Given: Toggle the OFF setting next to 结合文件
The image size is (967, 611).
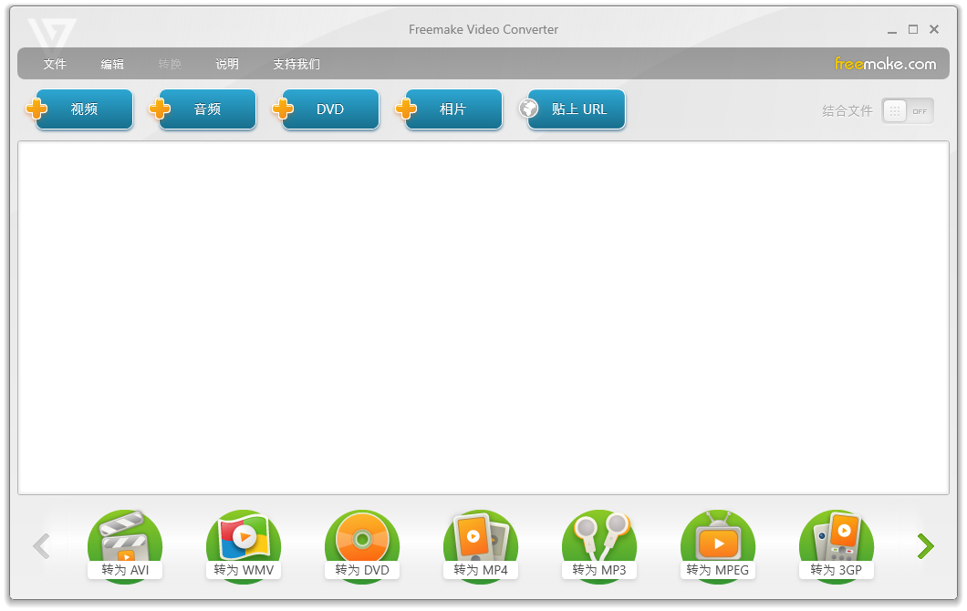Looking at the screenshot, I should (920, 110).
